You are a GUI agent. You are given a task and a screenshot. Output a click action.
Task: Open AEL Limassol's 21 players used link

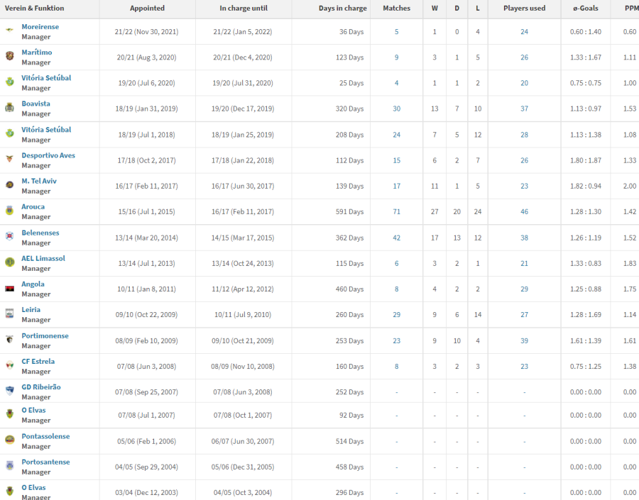click(x=524, y=263)
